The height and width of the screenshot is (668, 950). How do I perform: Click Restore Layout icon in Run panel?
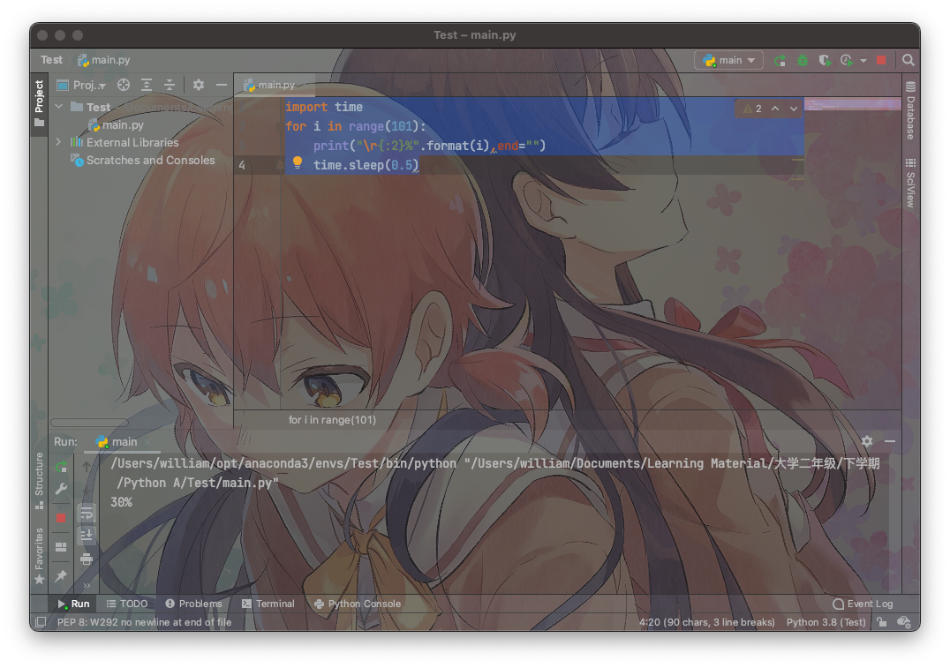61,547
